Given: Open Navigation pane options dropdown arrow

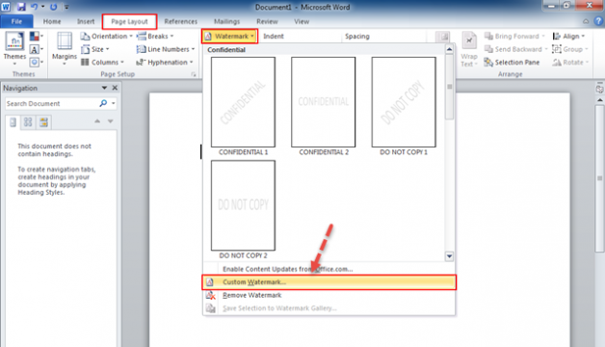Looking at the screenshot, I should pyautogui.click(x=104, y=88).
